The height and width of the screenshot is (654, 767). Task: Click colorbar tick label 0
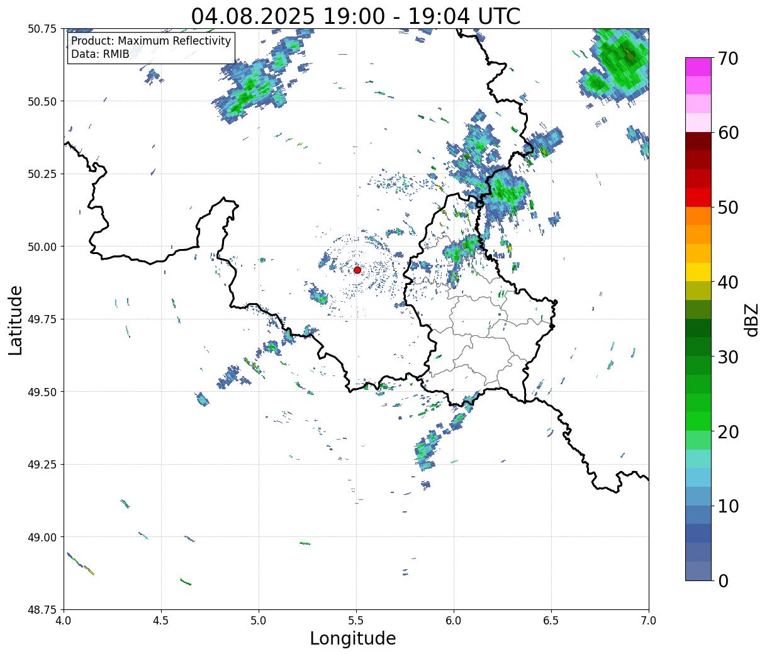(x=722, y=580)
